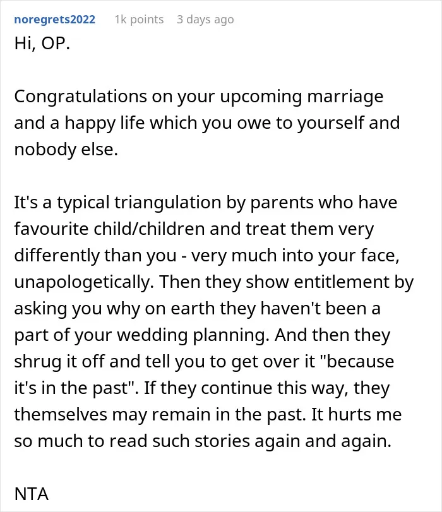Click the phrase differently than you
Image resolution: width=442 pixels, height=512 pixels.
95,255
